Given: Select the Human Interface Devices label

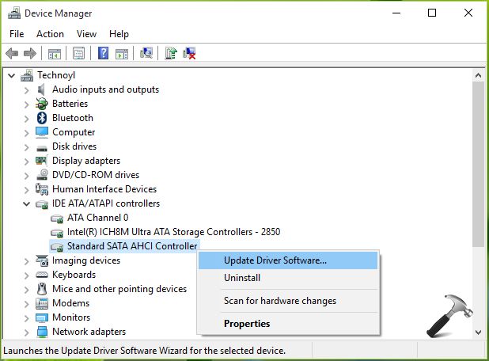Looking at the screenshot, I should pos(104,189).
